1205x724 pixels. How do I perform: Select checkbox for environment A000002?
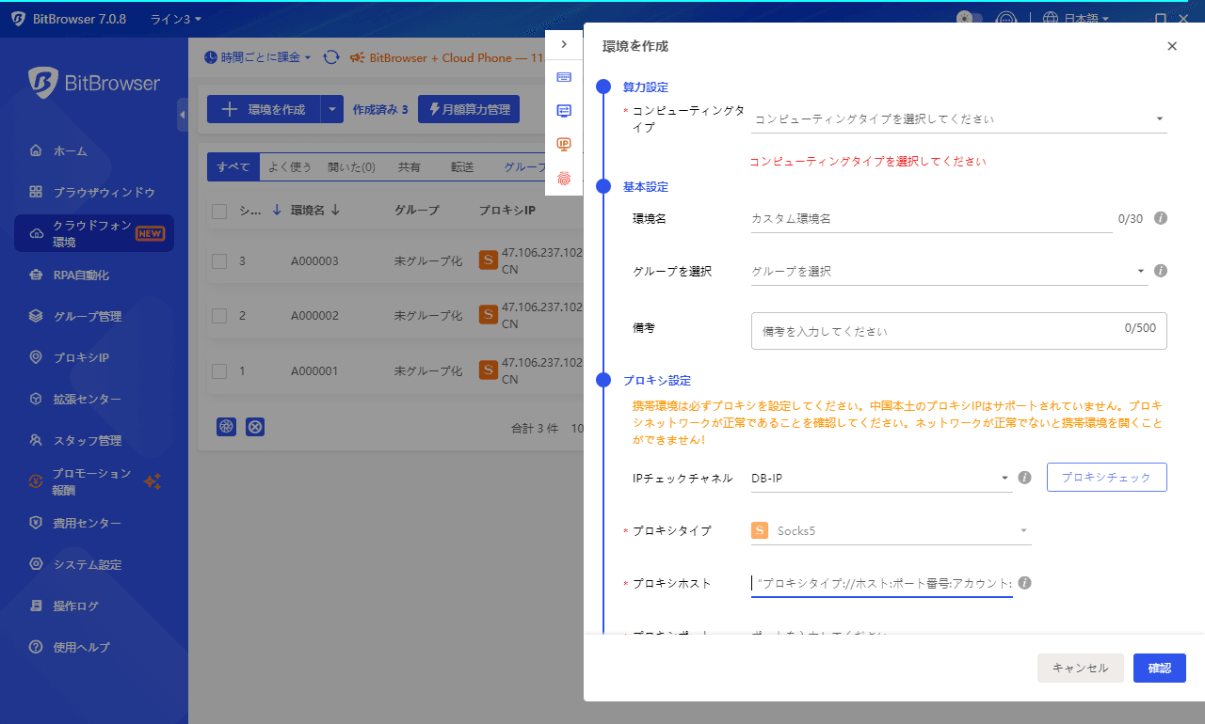(217, 315)
